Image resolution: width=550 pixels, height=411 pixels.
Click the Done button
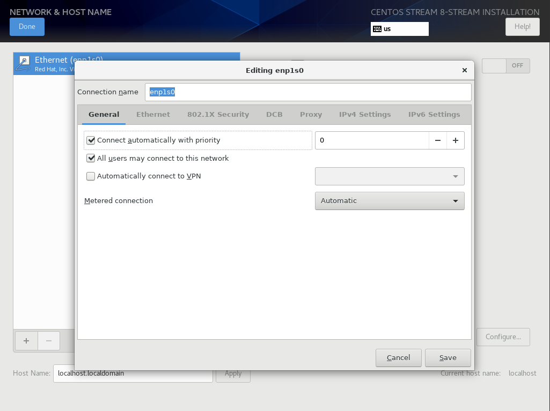pos(27,27)
